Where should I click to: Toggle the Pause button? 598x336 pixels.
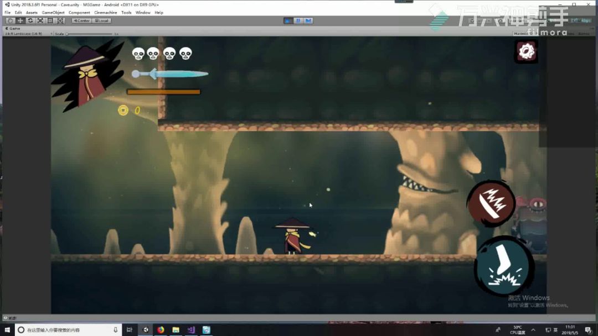click(298, 20)
